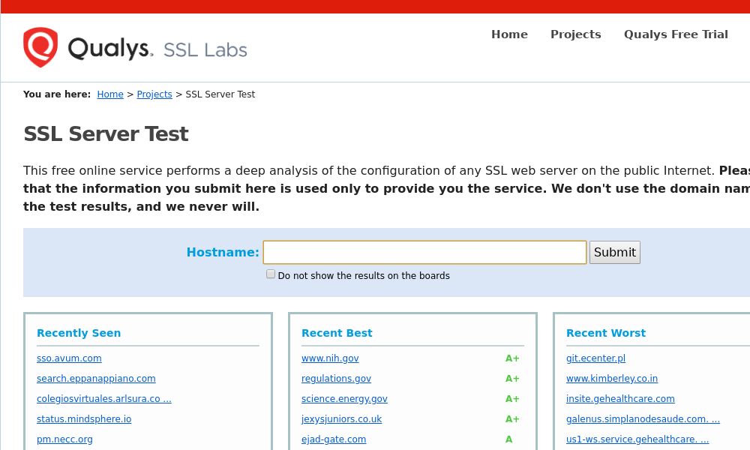Open ejad-gate.com link

pos(334,439)
